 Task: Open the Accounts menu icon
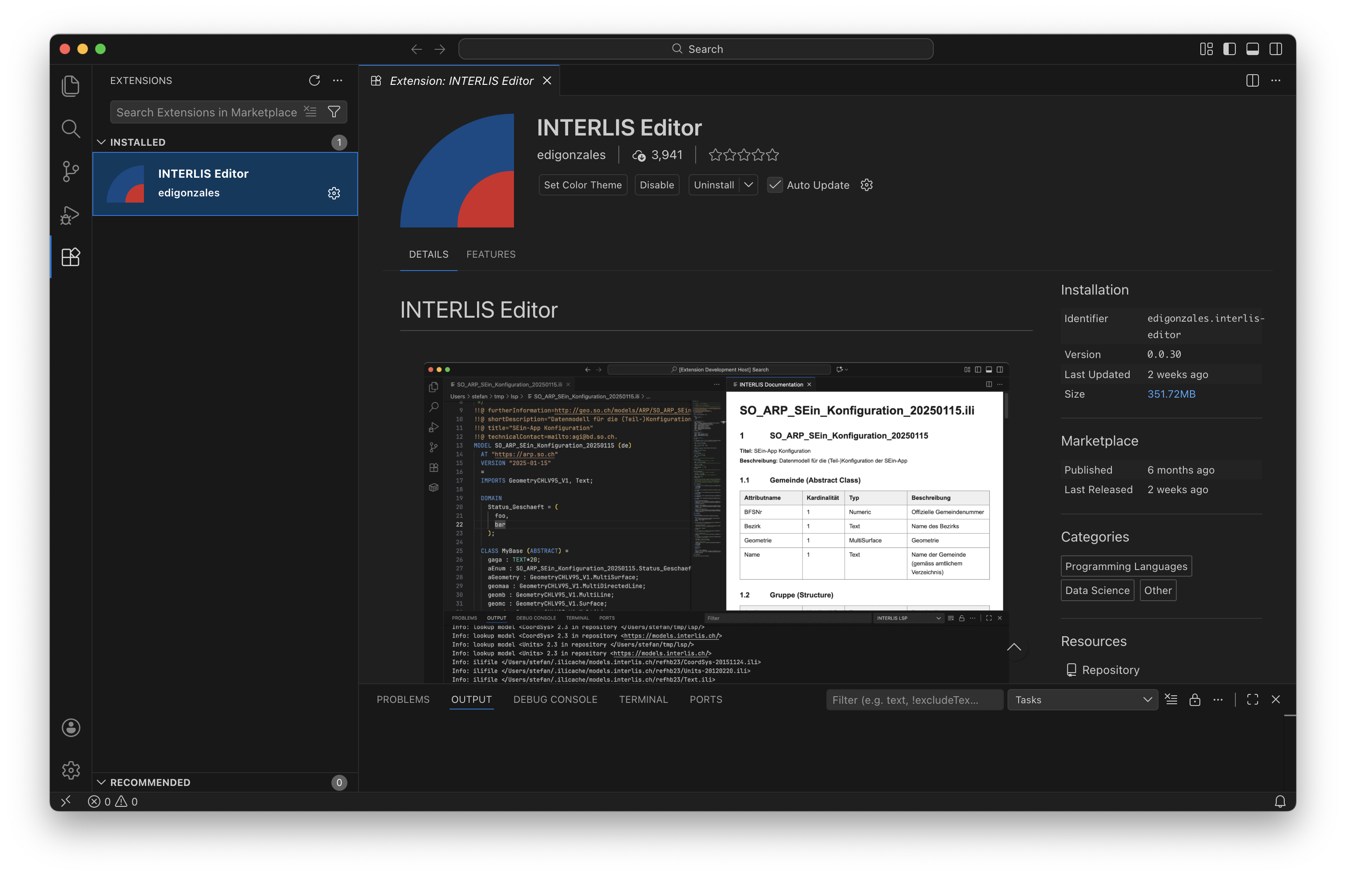point(71,728)
